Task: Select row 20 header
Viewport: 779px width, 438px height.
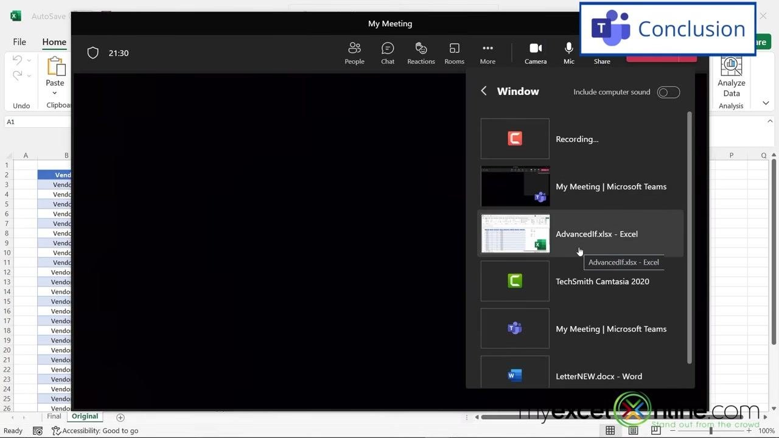Action: pyautogui.click(x=7, y=350)
